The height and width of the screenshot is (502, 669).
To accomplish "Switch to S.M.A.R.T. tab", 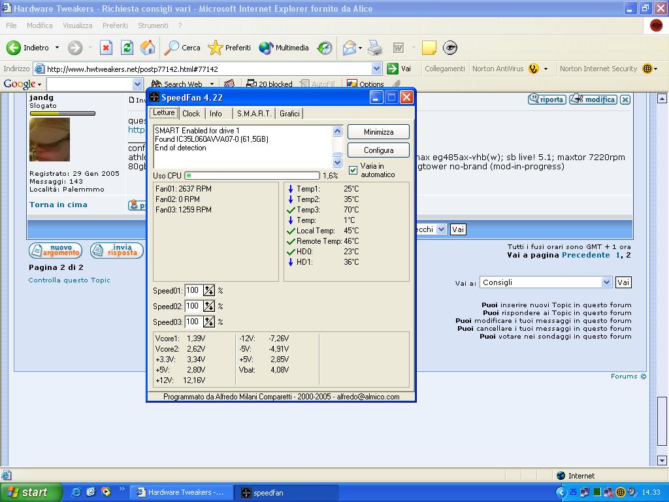I will point(254,114).
